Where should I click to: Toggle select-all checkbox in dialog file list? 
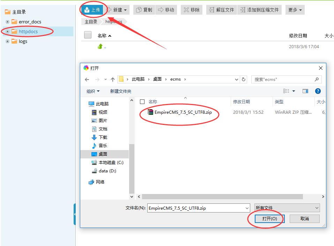tap(142, 102)
